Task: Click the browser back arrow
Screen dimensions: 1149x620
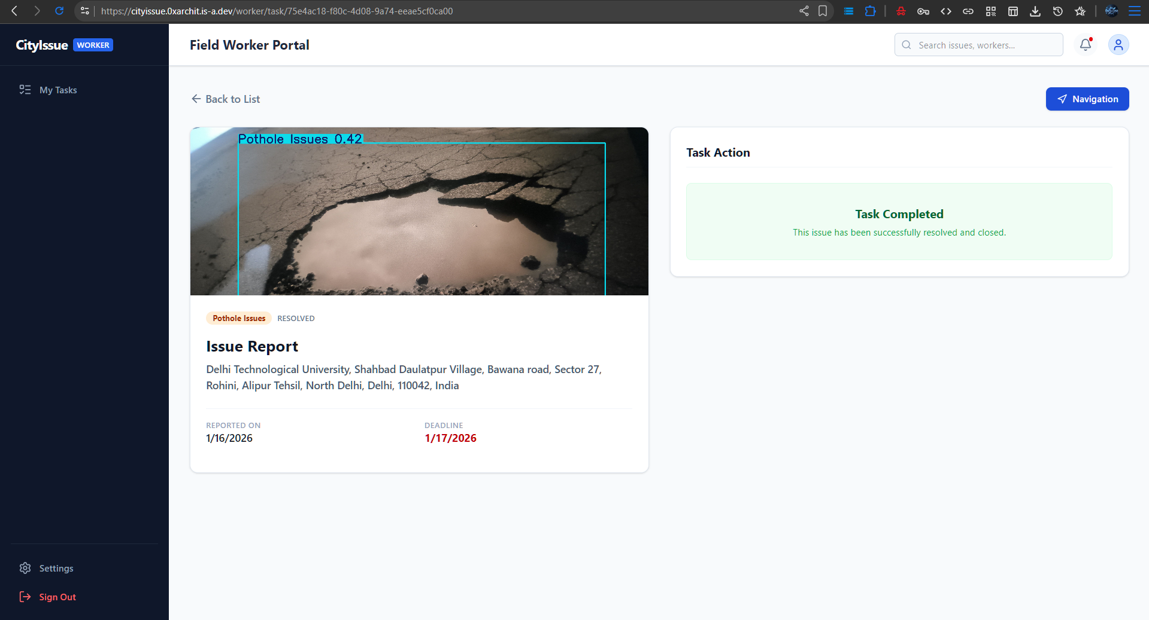Action: coord(14,11)
